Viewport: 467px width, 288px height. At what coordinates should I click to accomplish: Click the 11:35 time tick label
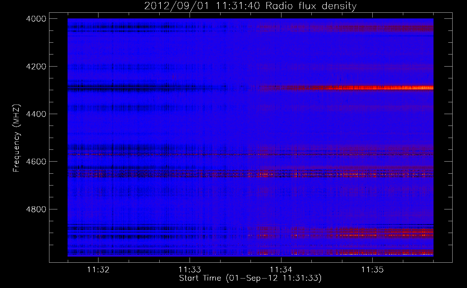(x=373, y=270)
